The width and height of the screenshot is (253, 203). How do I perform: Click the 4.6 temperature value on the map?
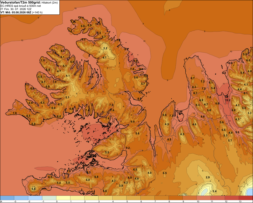[194, 124]
